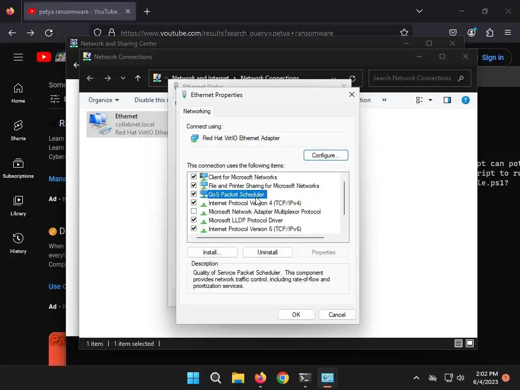Toggle the preview pane icon
Image resolution: width=520 pixels, height=390 pixels.
pos(447,100)
